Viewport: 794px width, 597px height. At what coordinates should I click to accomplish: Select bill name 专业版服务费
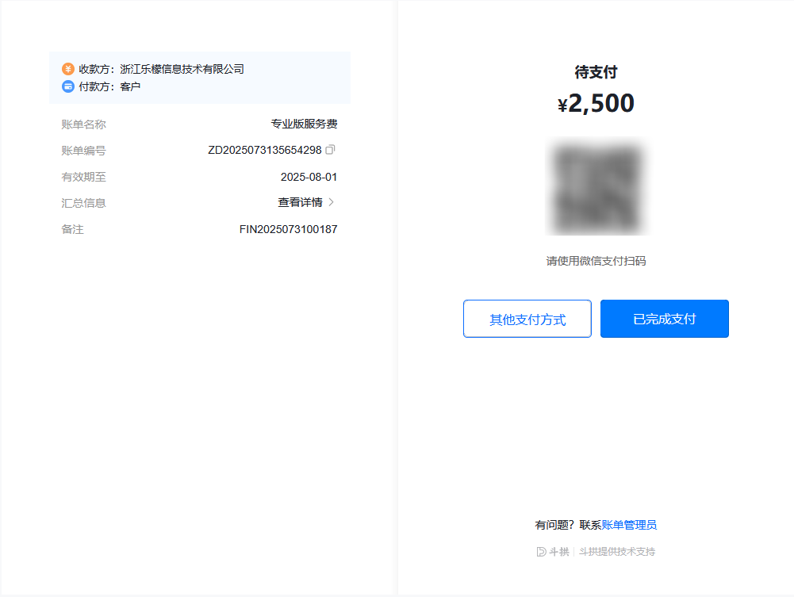point(304,124)
